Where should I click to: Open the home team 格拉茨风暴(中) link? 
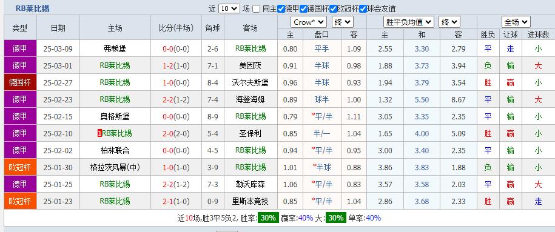point(115,167)
